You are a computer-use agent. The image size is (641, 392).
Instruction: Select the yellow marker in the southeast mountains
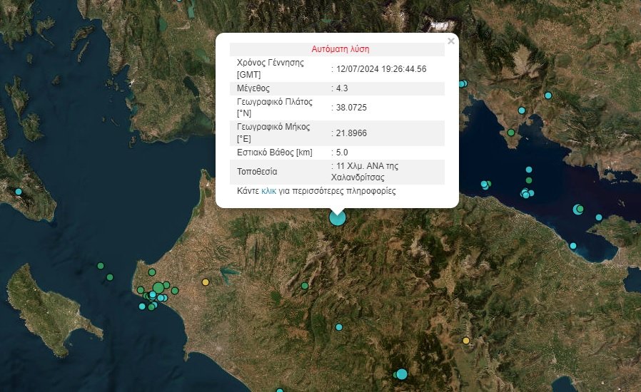pos(466,341)
